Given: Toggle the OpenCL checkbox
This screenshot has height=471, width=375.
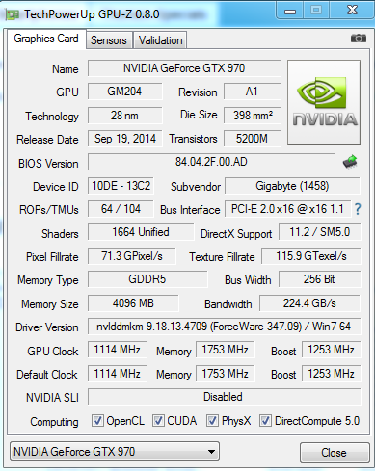Looking at the screenshot, I should 97,420.
